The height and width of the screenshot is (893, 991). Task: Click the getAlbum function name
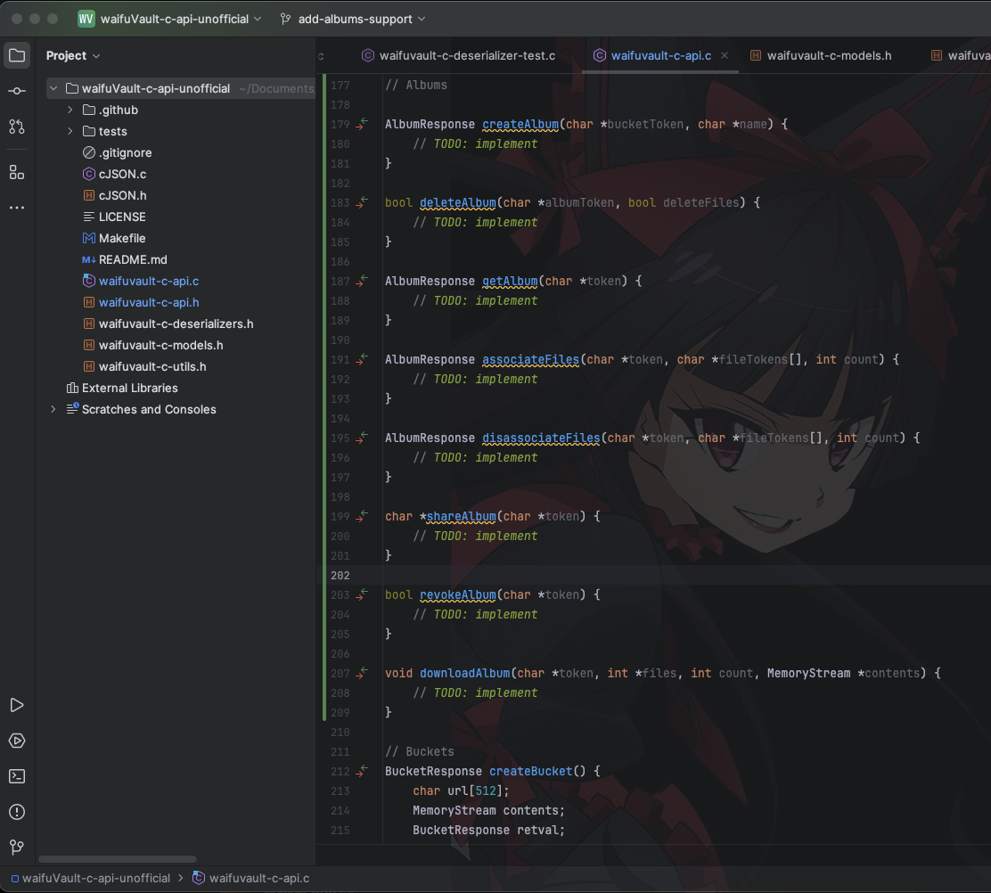pyautogui.click(x=510, y=281)
